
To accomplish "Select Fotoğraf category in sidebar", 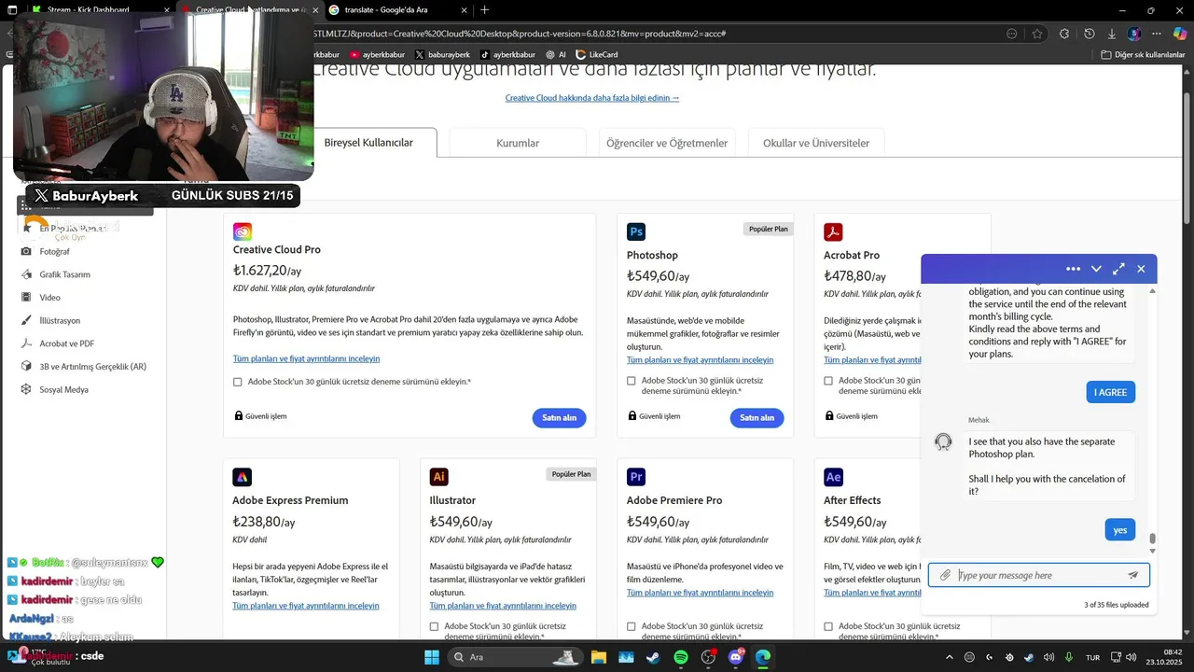I will pyautogui.click(x=54, y=252).
